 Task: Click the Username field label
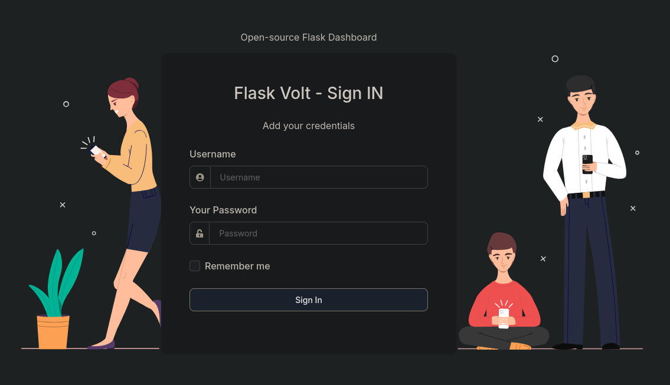point(213,154)
